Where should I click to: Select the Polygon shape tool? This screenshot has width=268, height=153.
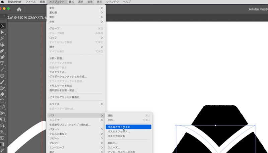(x=2, y=76)
